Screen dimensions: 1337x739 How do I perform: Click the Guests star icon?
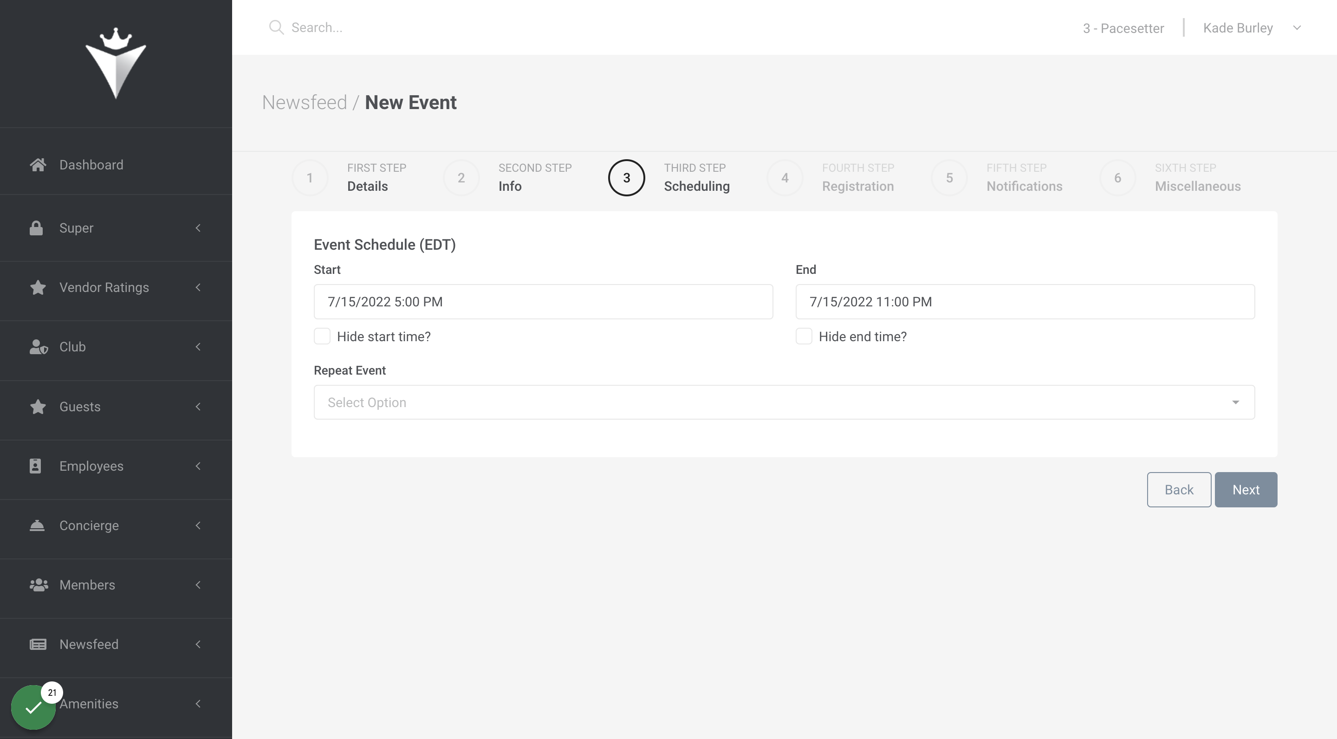pyautogui.click(x=38, y=406)
